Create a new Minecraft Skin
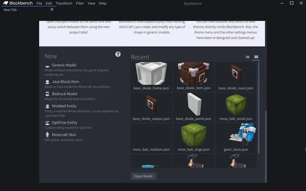Screen dimensions: 306x191 [x=64, y=135]
